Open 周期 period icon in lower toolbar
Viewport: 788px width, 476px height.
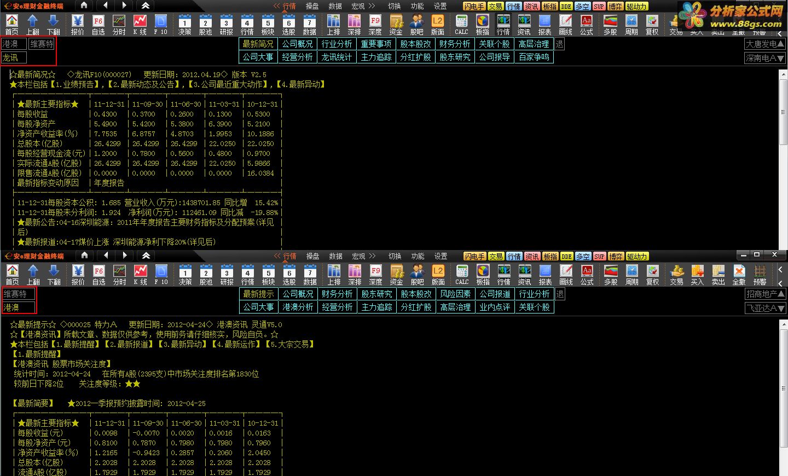(x=632, y=275)
